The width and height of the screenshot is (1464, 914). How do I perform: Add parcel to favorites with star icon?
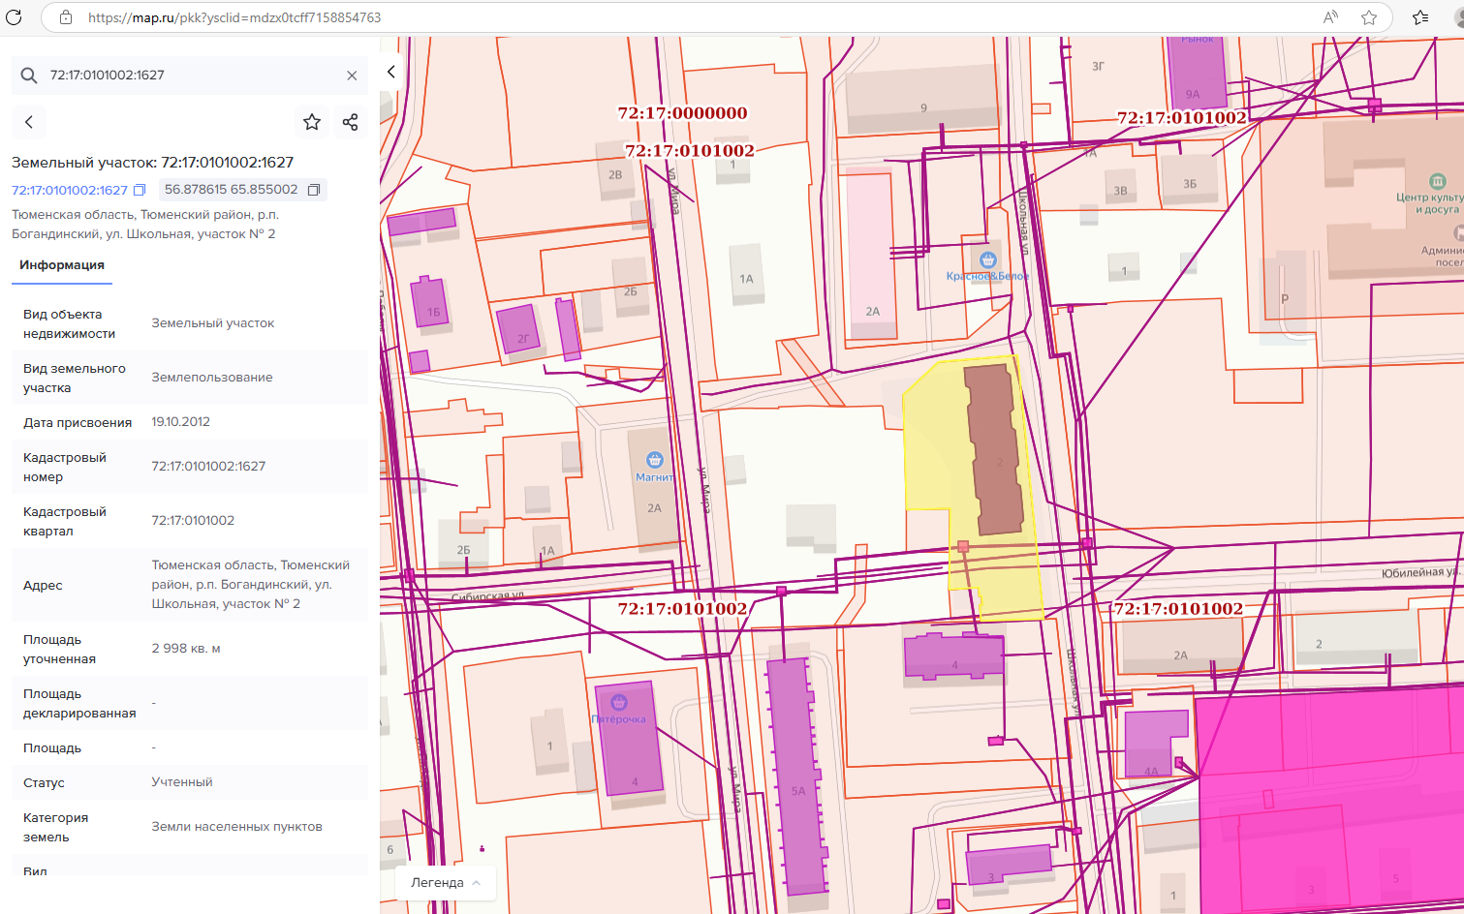pyautogui.click(x=312, y=122)
